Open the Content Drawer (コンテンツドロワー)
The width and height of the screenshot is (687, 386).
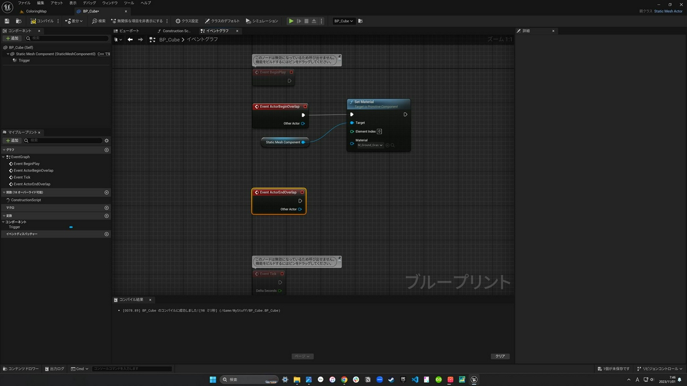[21, 369]
